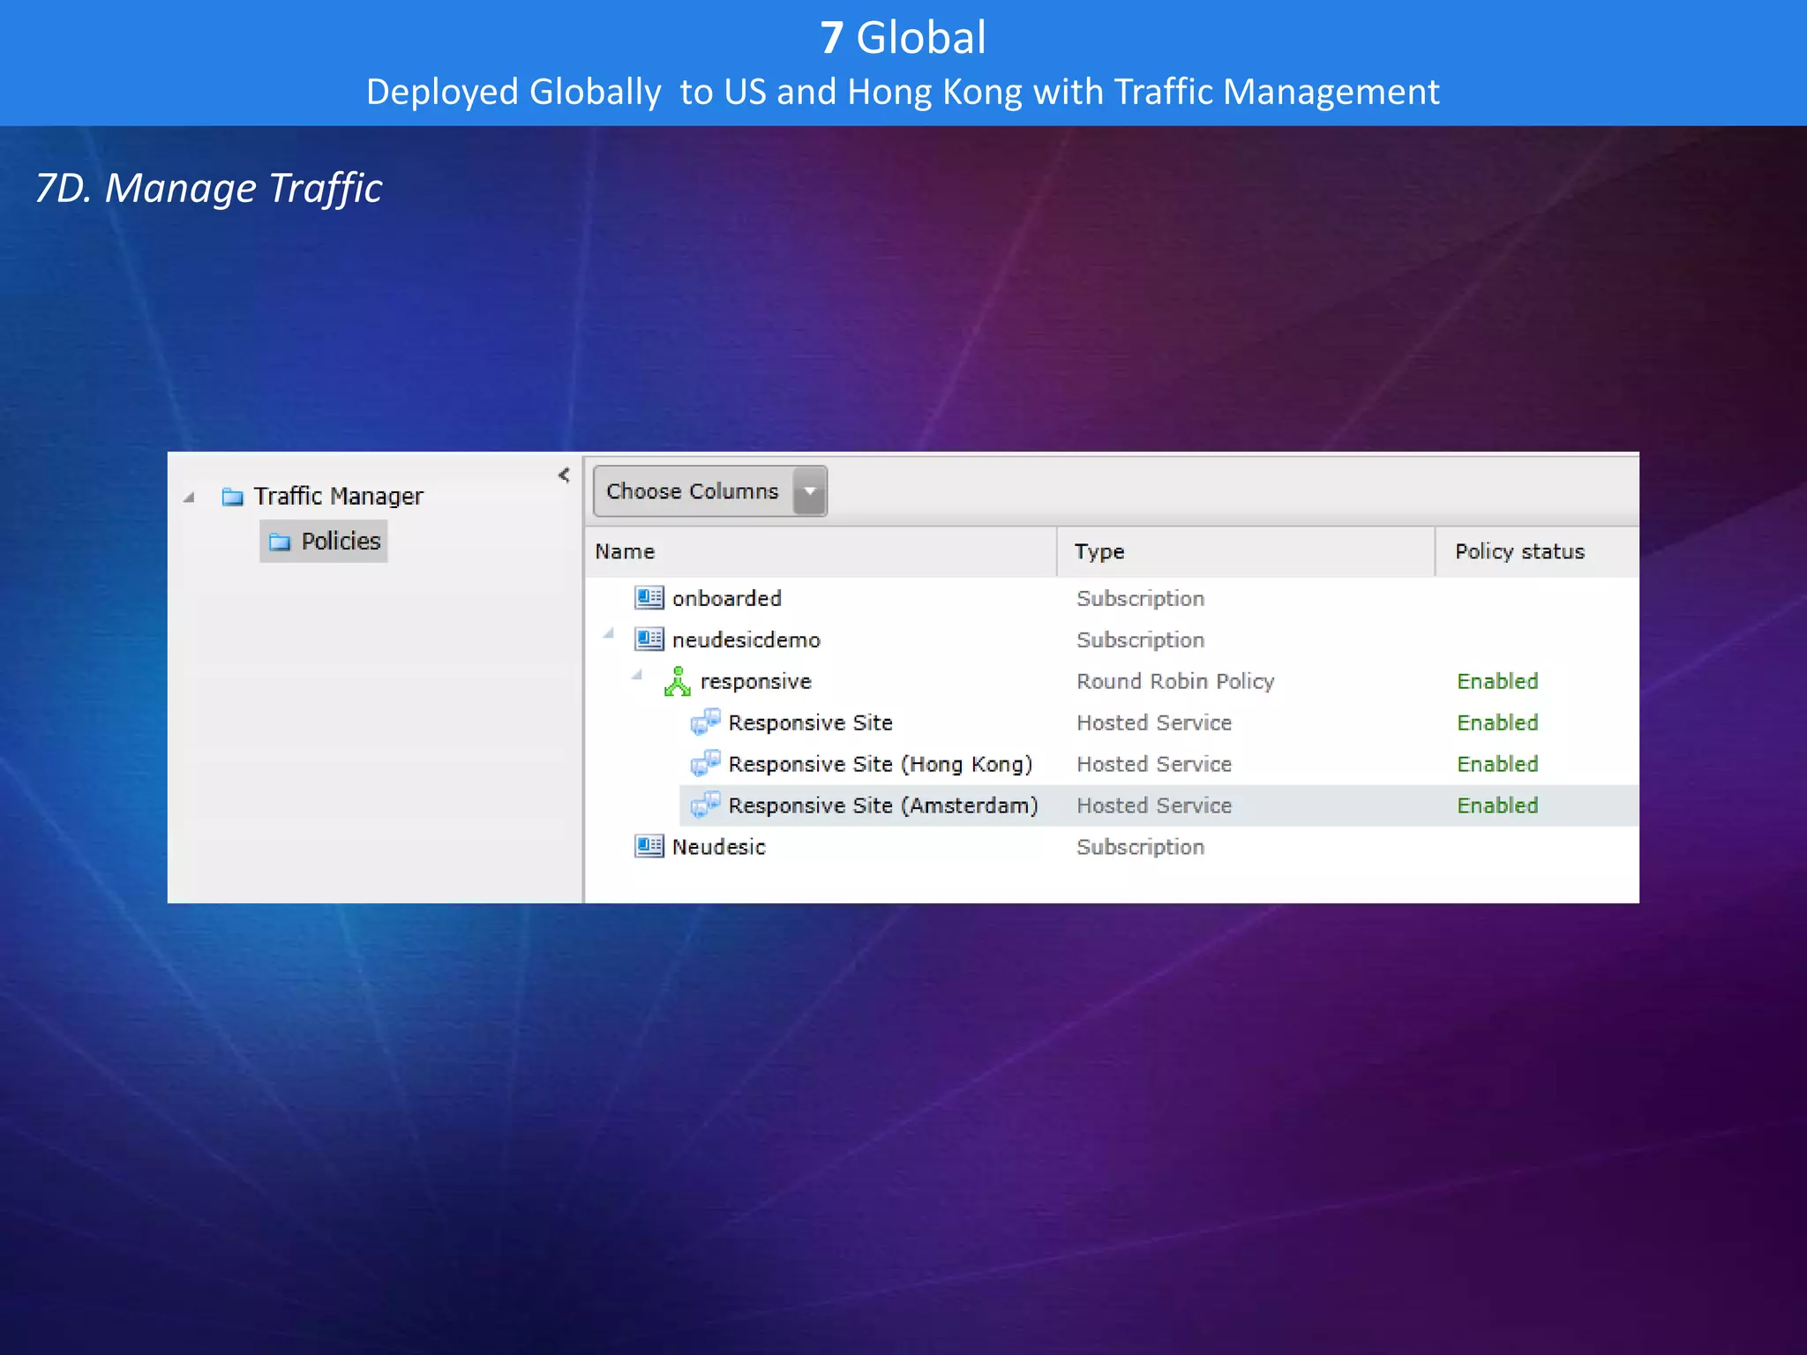
Task: Select the Policies tree item
Action: (x=341, y=542)
